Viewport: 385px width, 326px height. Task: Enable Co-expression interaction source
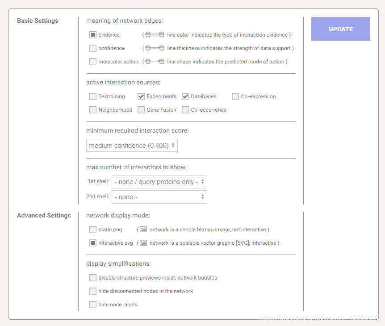coord(235,96)
